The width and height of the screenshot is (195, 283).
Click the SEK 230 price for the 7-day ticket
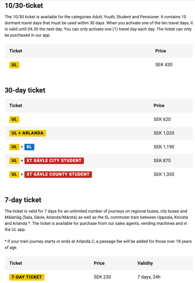click(x=102, y=277)
